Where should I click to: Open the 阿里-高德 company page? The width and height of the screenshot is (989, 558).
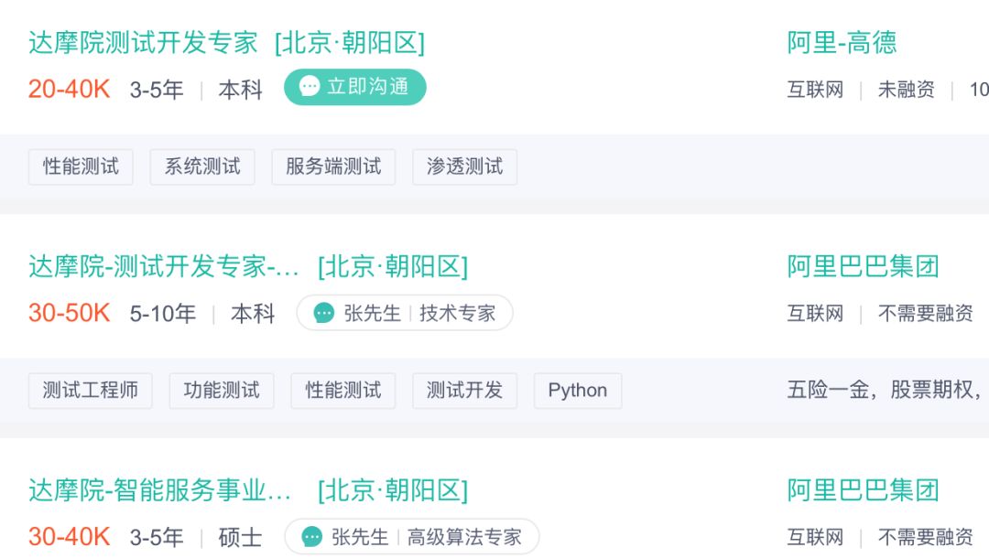(842, 42)
